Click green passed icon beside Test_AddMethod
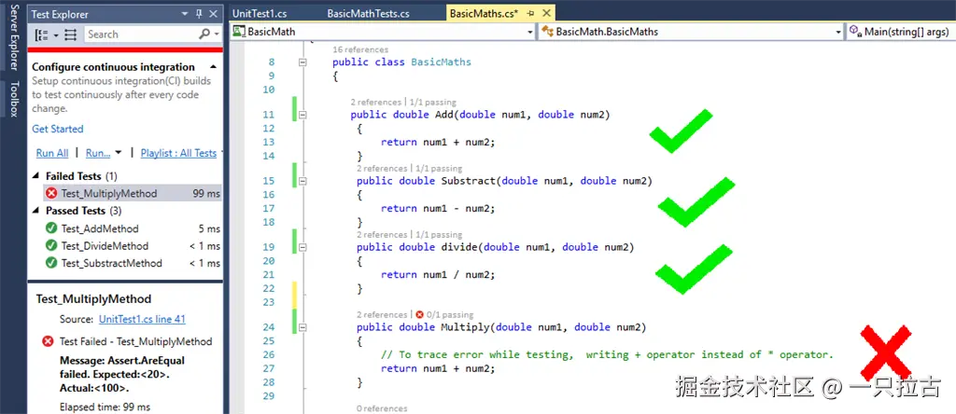The image size is (956, 414). (x=51, y=229)
